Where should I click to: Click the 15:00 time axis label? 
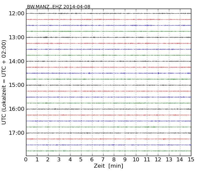pyautogui.click(x=16, y=85)
